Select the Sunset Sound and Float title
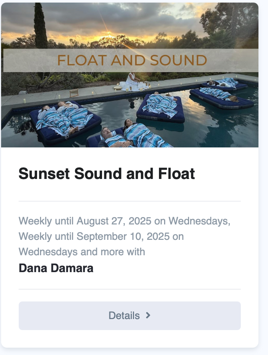 coord(106,174)
